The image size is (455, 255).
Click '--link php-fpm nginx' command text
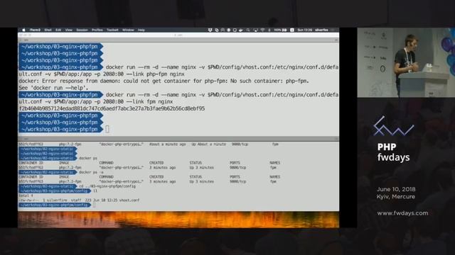coord(156,74)
